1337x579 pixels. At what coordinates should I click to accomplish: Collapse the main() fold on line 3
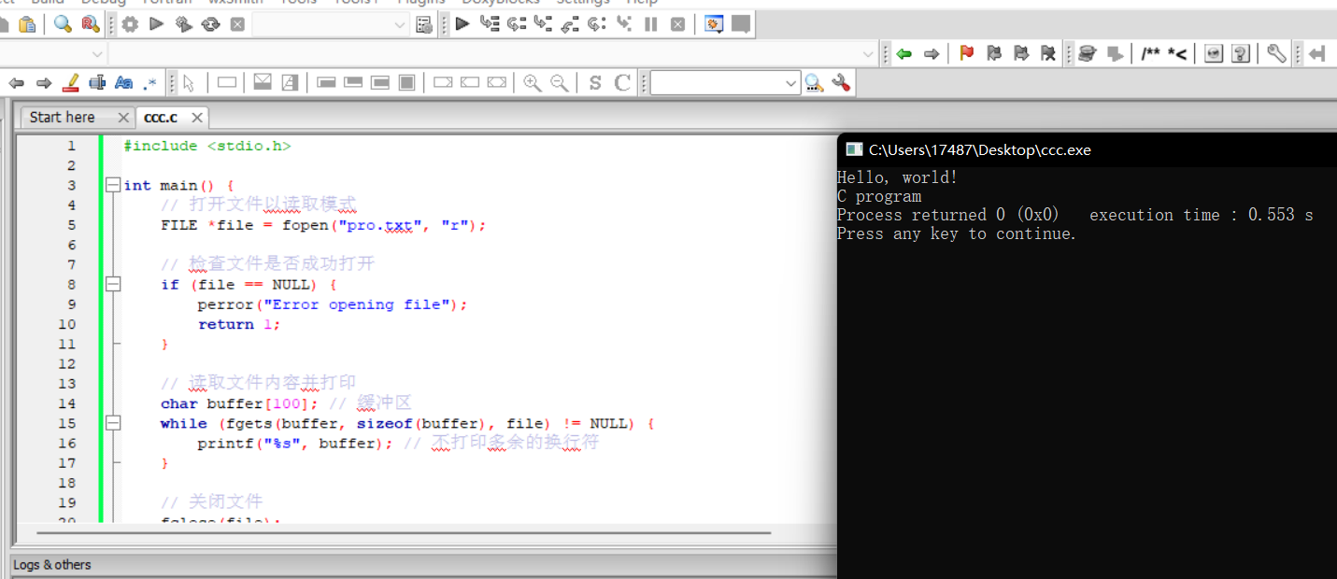(113, 185)
